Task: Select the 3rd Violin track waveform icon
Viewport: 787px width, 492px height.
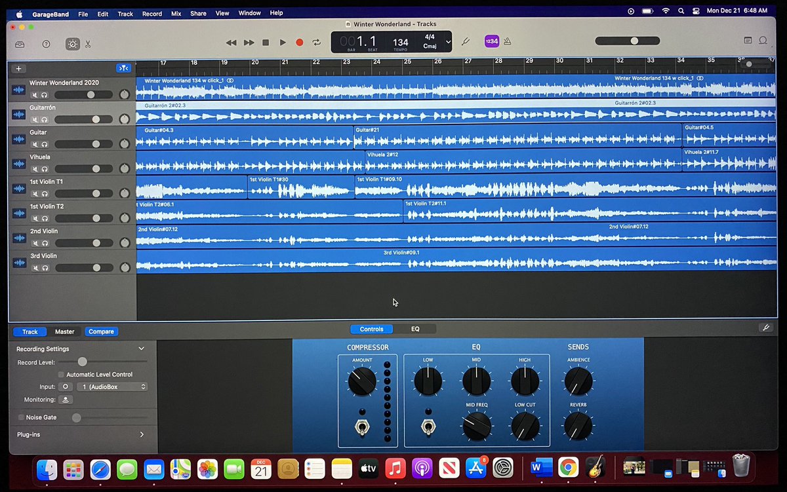Action: 19,263
